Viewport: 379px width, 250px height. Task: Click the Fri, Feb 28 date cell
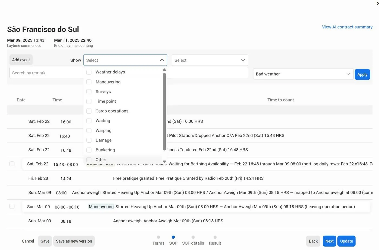(x=38, y=178)
